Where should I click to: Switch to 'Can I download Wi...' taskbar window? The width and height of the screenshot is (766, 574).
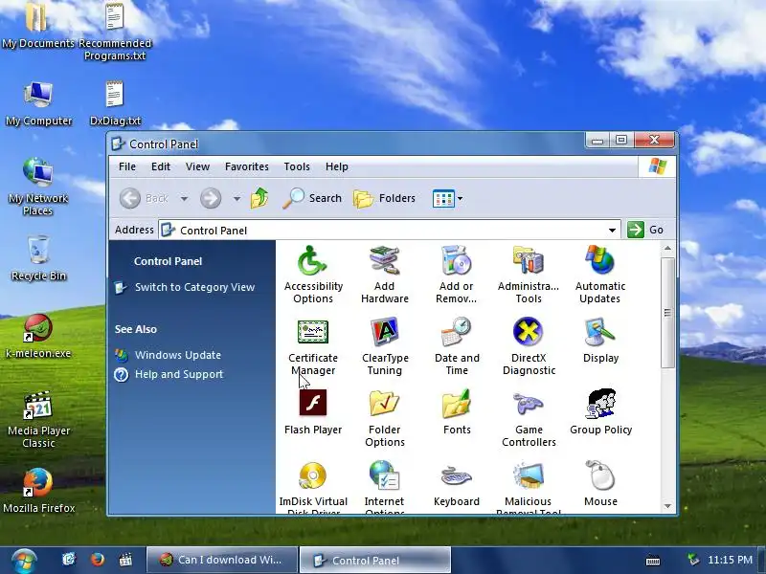click(x=222, y=560)
